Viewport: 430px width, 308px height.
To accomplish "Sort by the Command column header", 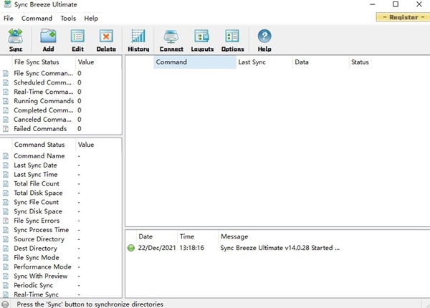I will pyautogui.click(x=195, y=62).
